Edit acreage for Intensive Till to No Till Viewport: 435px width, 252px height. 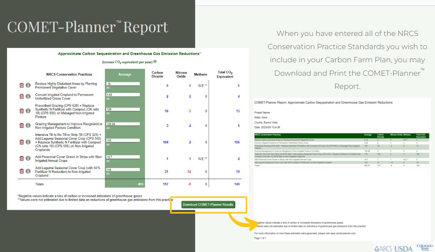123,140
